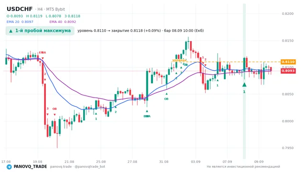Image resolution: width=306 pixels, height=172 pixels.
Task: Click the large green triangle under the highlighted bar
Action: (244, 85)
